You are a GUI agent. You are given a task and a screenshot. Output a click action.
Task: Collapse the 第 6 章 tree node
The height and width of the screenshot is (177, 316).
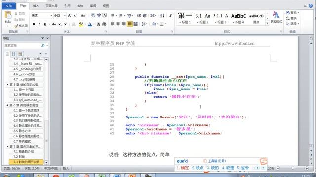[x=7, y=105]
